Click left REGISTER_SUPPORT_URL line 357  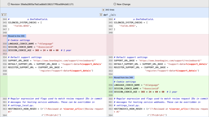point(35,67)
